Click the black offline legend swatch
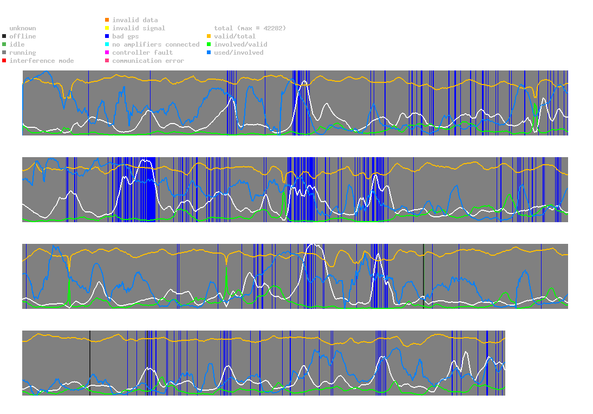593x414 pixels. tap(4, 36)
